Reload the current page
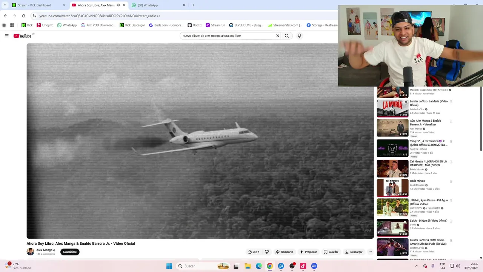Viewport: 483px width, 272px height. pyautogui.click(x=23, y=16)
